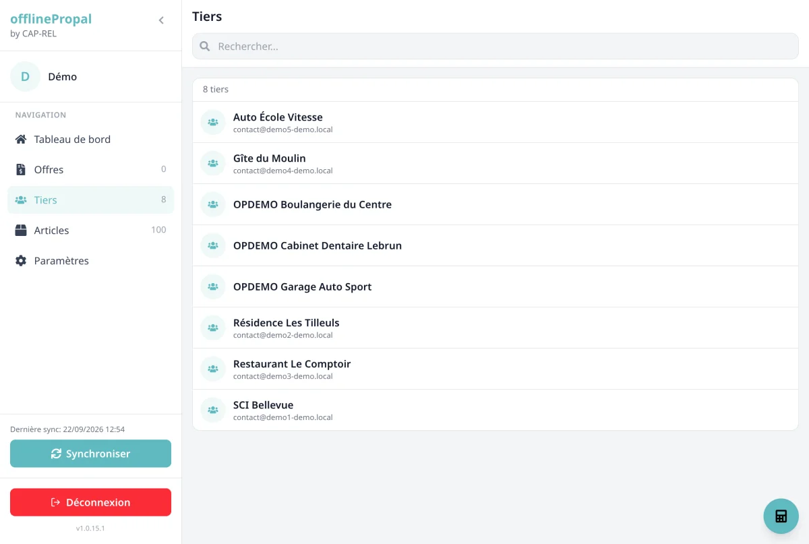809x544 pixels.
Task: Click the "8 tiers" list count label
Action: point(216,89)
